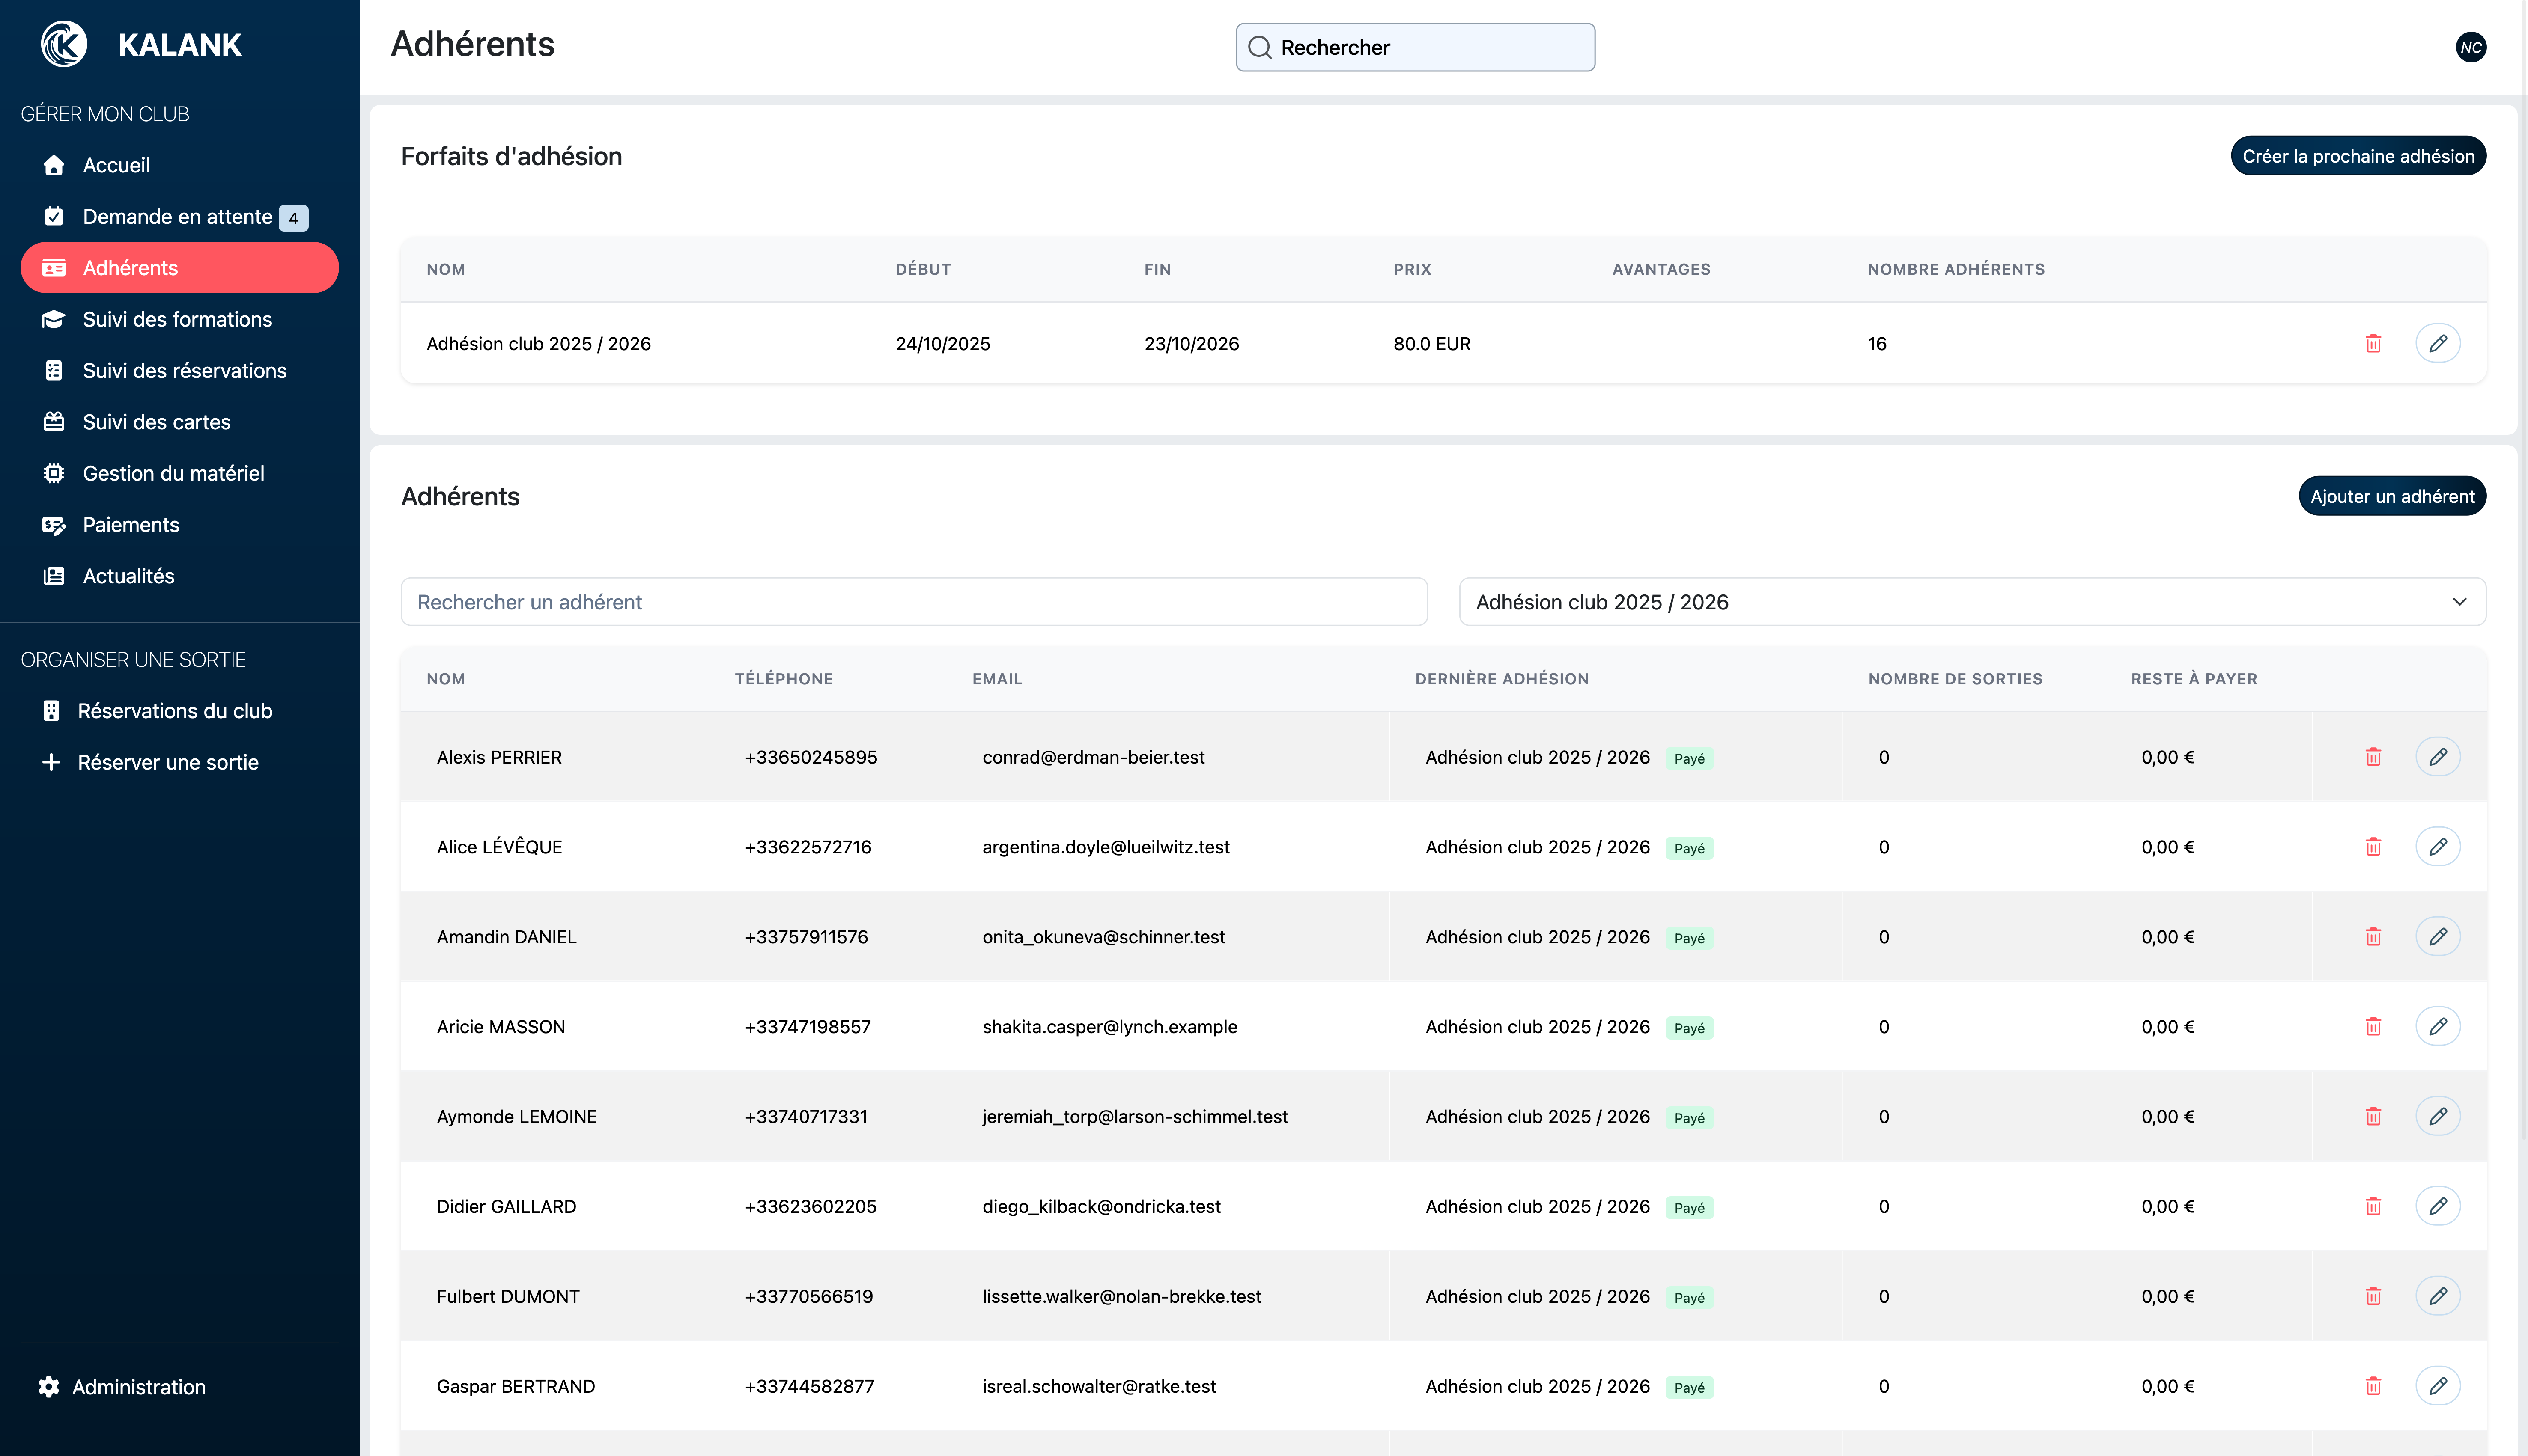Delete member Alice LÉVÊQUE
2528x1456 pixels.
pyautogui.click(x=2372, y=847)
